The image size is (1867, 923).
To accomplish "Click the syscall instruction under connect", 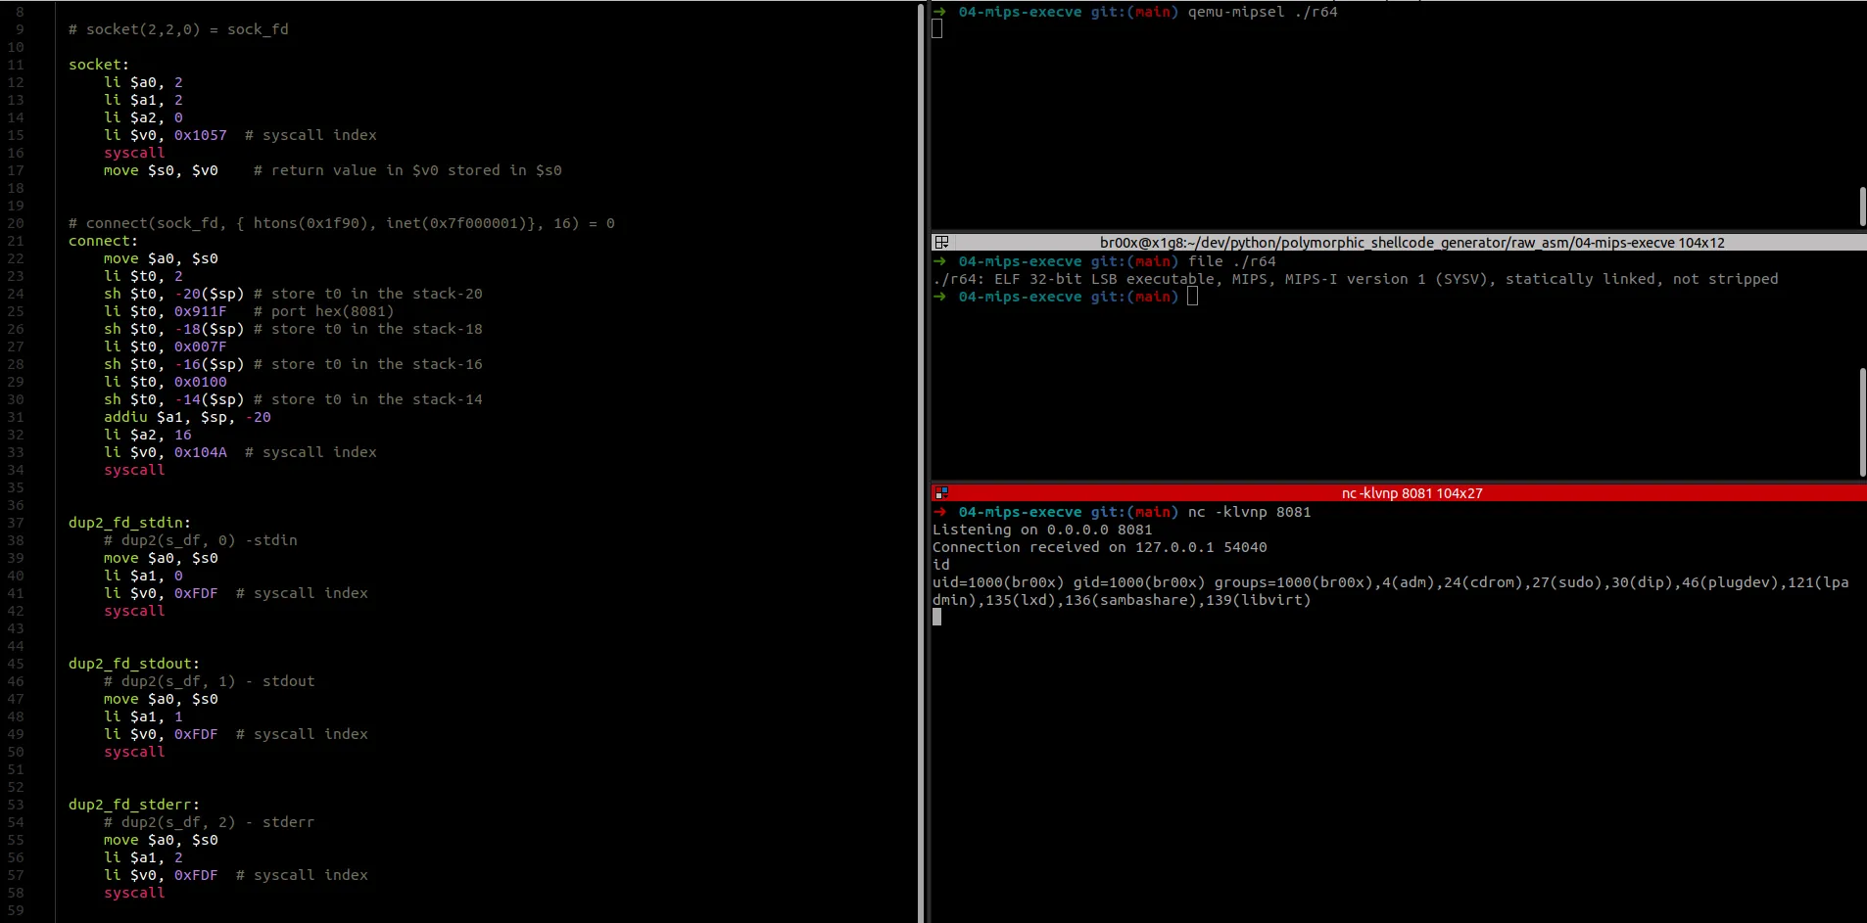I will point(134,470).
